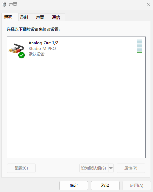Select the Analog Out 1/2 device name
153x192 pixels.
click(43, 43)
